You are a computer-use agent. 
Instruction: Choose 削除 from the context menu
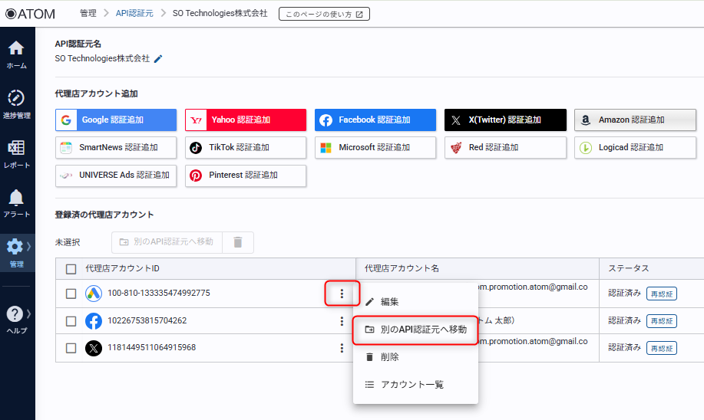(390, 357)
